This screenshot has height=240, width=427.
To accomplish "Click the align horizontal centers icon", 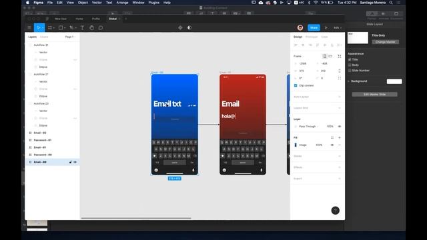I will click(303, 45).
